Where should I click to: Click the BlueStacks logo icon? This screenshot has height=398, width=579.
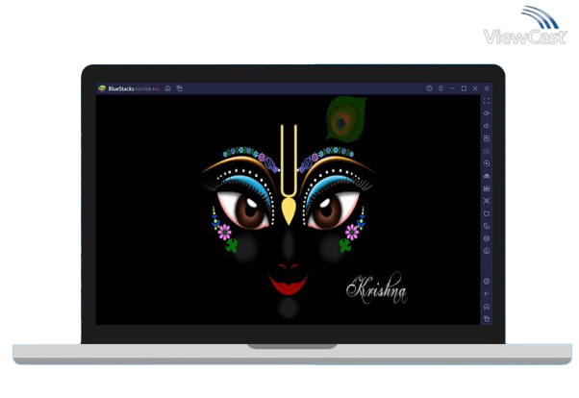point(102,88)
